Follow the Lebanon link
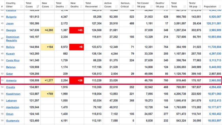This screenshot has height=125, width=222. coord(11,101)
